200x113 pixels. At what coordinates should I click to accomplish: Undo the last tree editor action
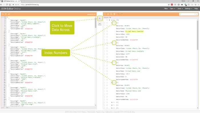pyautogui.click(x=118, y=14)
